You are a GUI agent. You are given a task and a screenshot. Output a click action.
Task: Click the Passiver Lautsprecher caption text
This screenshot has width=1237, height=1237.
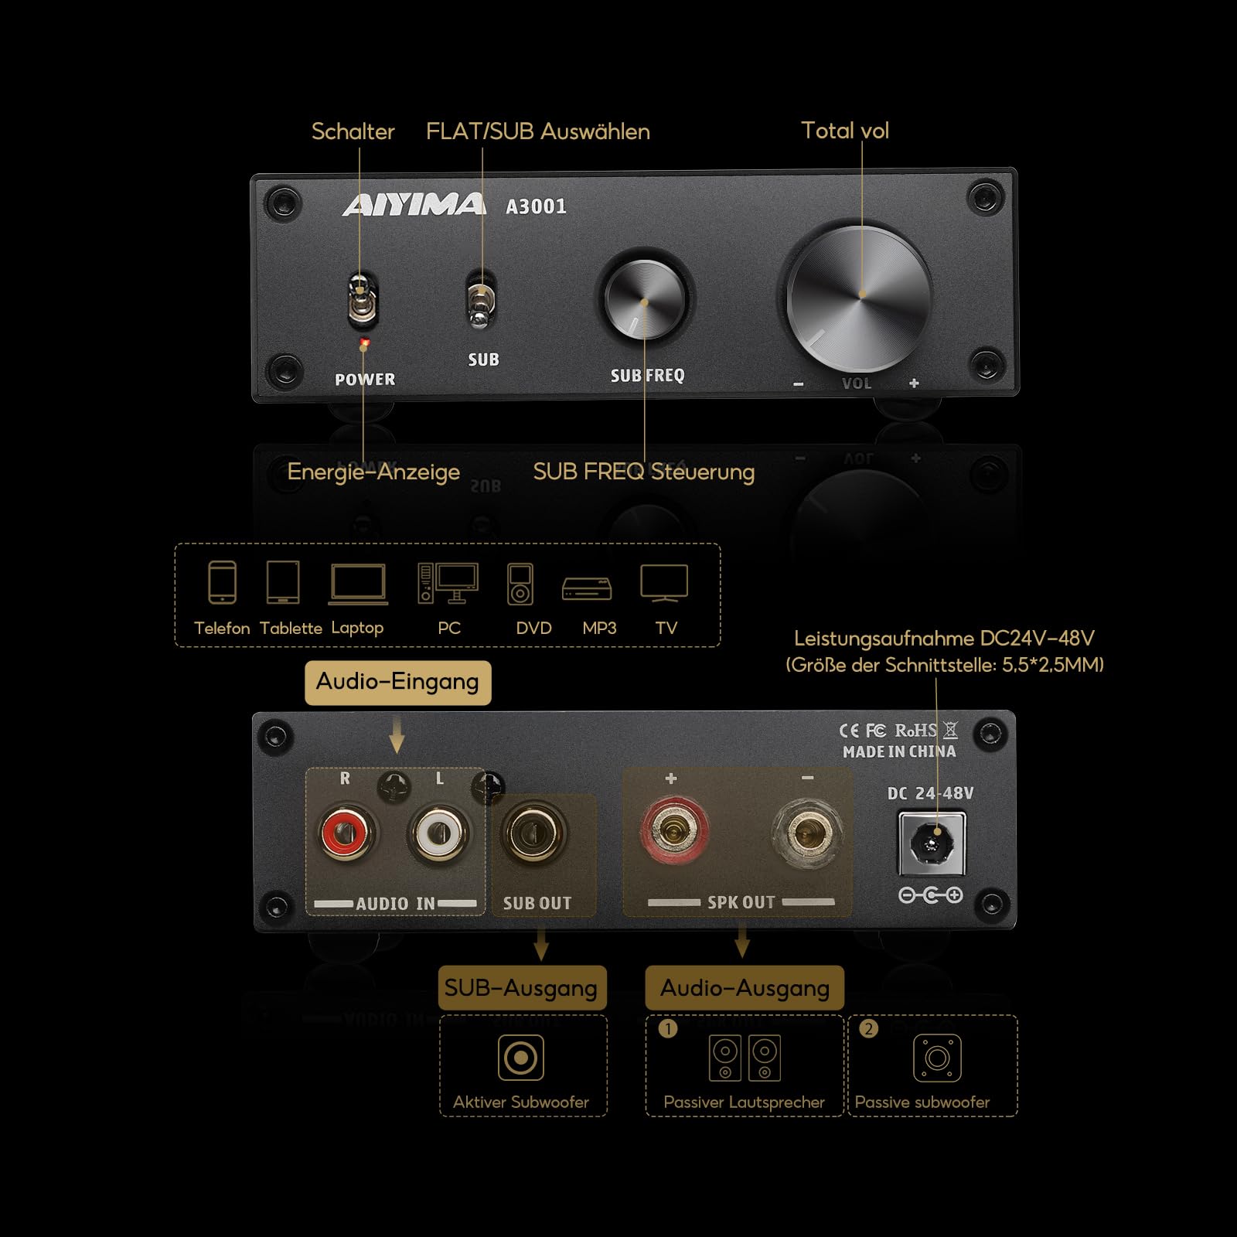coord(744,1102)
